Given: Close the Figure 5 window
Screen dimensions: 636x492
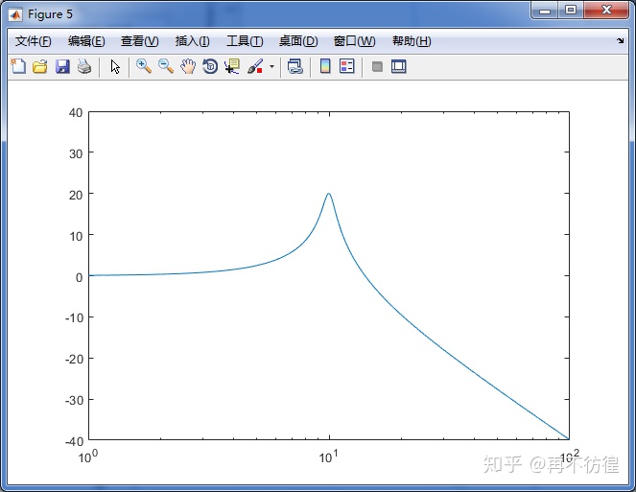Looking at the screenshot, I should coord(606,10).
